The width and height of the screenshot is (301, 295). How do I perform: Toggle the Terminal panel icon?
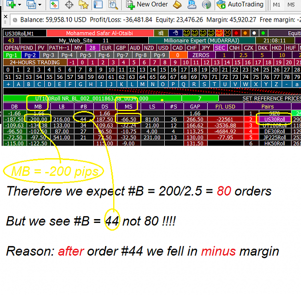click(98, 5)
